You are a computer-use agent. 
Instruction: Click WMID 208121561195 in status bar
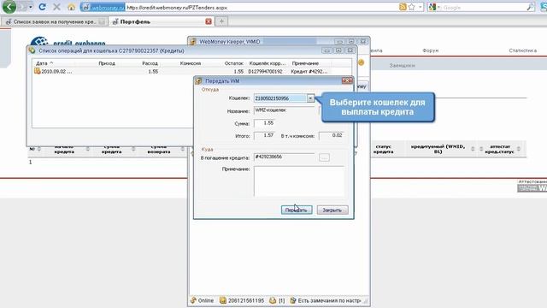click(x=242, y=300)
